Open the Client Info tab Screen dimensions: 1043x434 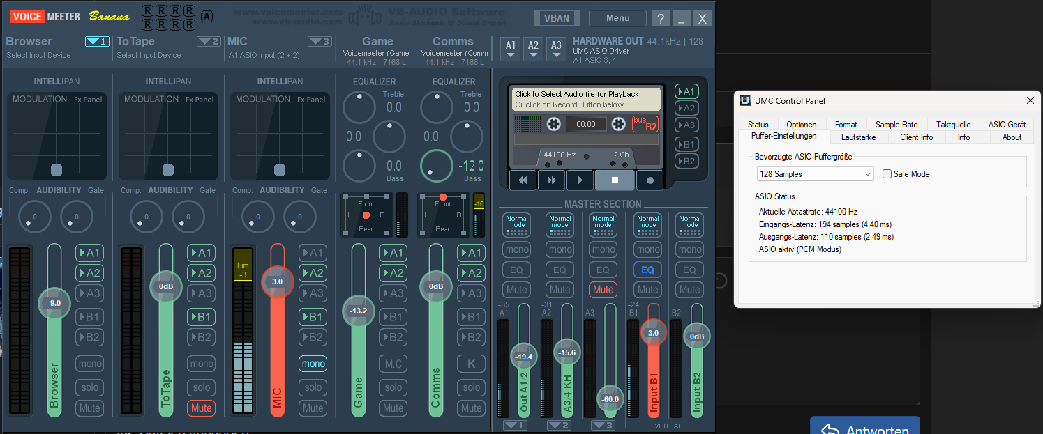pyautogui.click(x=917, y=137)
